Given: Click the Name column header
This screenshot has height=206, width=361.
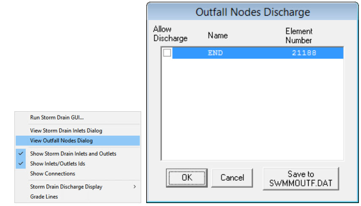Looking at the screenshot, I should 217,36.
